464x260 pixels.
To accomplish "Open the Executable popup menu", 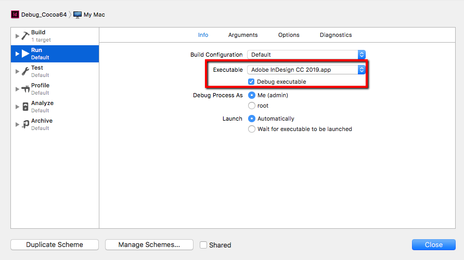I will pyautogui.click(x=306, y=70).
